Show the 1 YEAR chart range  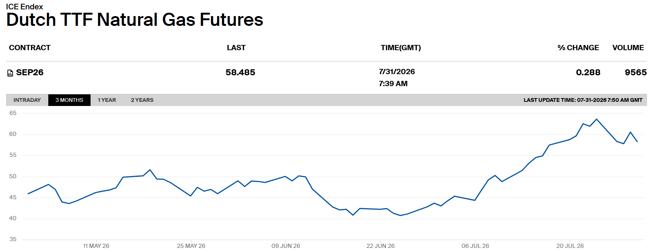coord(107,100)
